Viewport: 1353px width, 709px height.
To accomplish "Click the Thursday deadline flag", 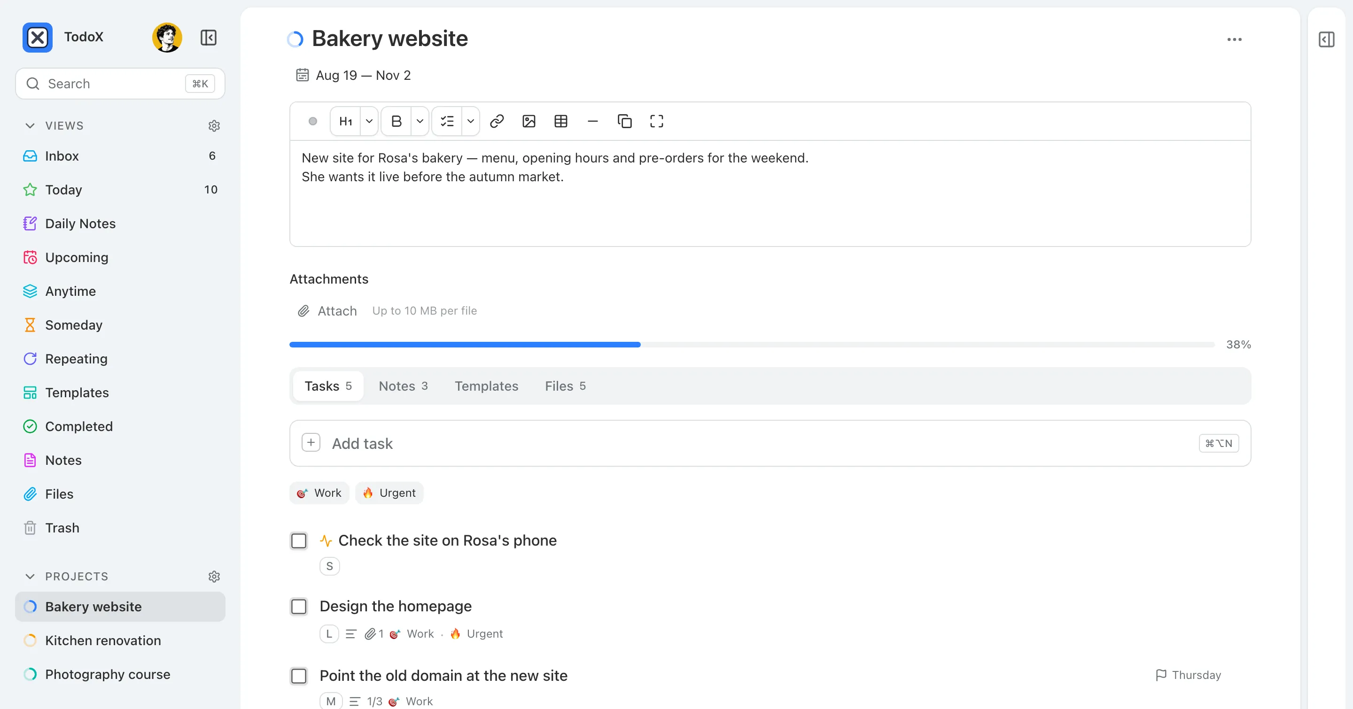I will pos(1188,675).
